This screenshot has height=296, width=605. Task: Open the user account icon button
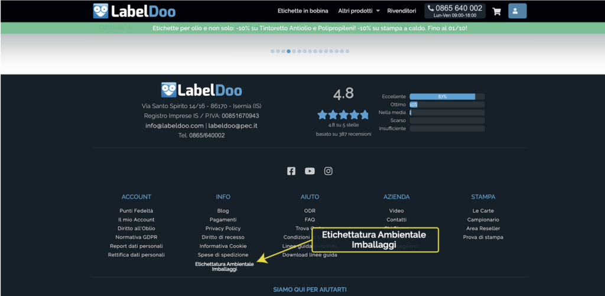[x=518, y=11]
